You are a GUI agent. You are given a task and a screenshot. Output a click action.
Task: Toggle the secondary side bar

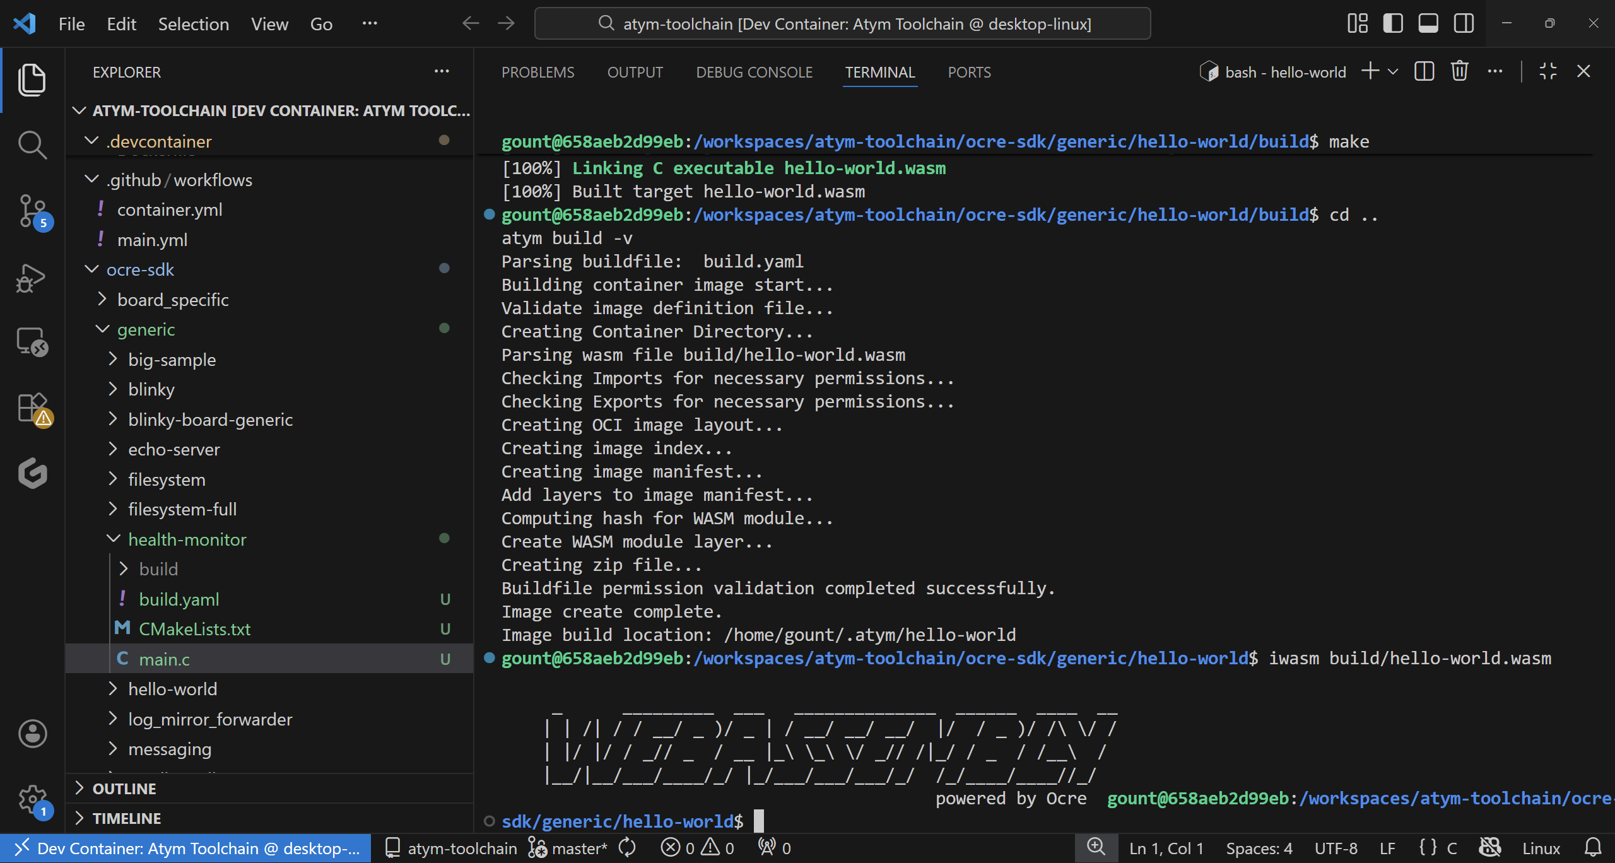point(1464,23)
